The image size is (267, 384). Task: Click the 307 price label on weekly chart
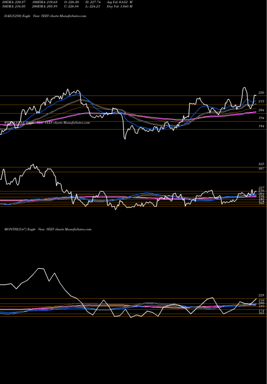pyautogui.click(x=261, y=169)
